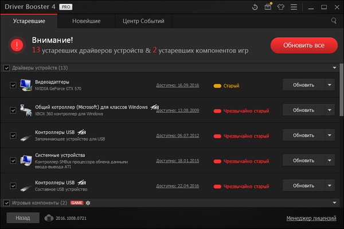Switch to the Новейшие tab
The width and height of the screenshot is (344, 229).
click(86, 21)
